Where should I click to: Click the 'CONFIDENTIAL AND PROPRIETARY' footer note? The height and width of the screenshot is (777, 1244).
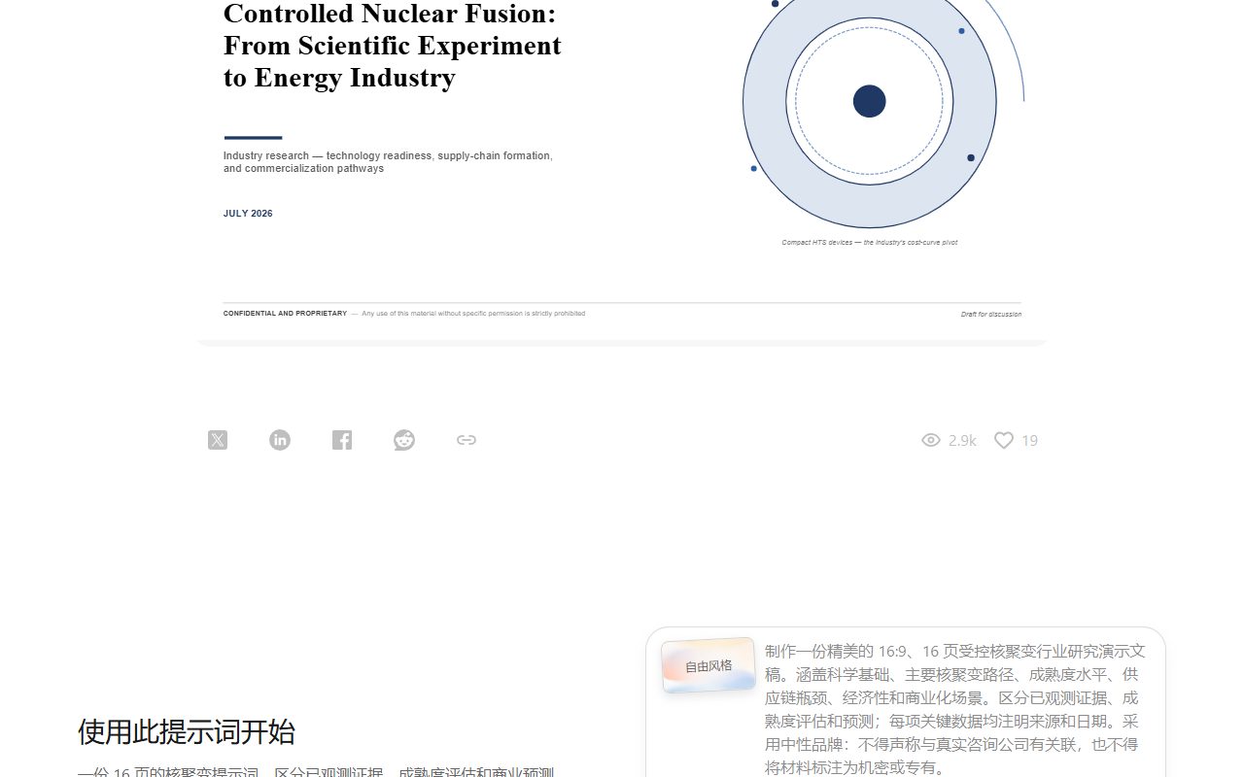point(285,314)
